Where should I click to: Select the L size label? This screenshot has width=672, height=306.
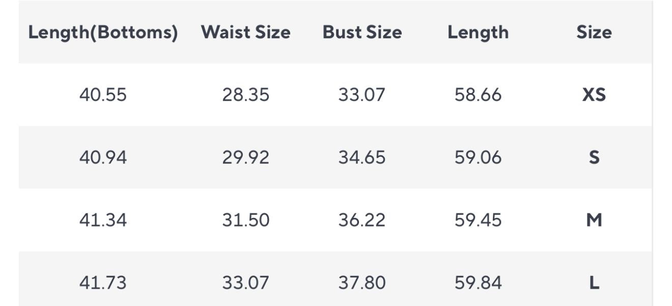[594, 283]
